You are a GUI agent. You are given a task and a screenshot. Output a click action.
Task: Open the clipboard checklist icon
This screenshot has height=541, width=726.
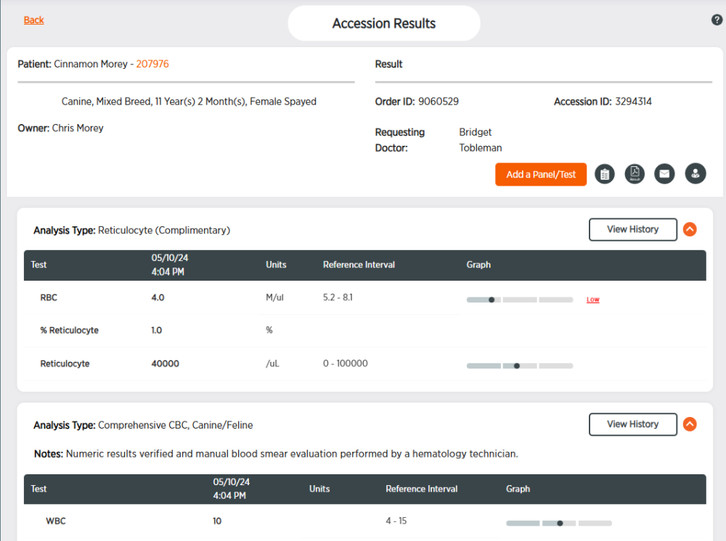[605, 174]
